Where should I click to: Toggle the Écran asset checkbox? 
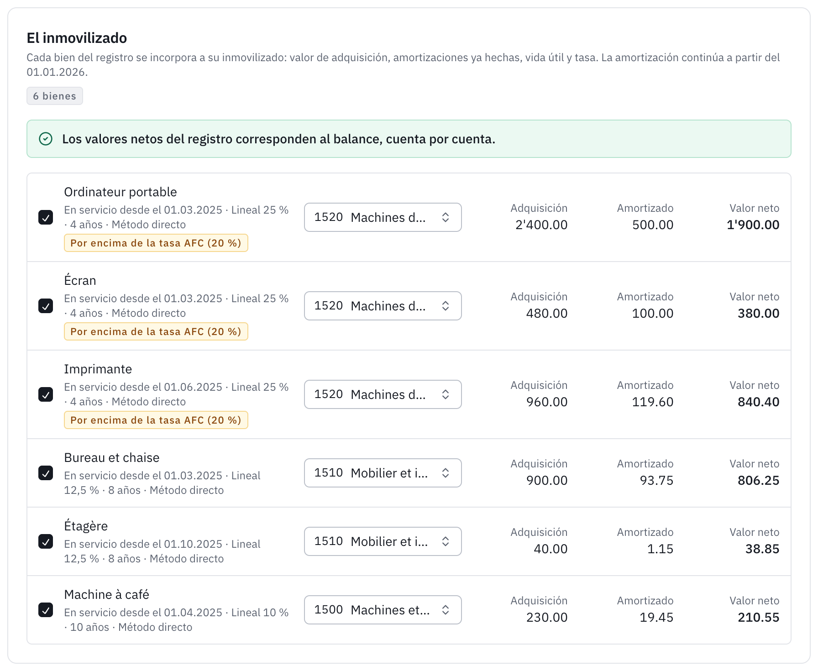(x=46, y=306)
